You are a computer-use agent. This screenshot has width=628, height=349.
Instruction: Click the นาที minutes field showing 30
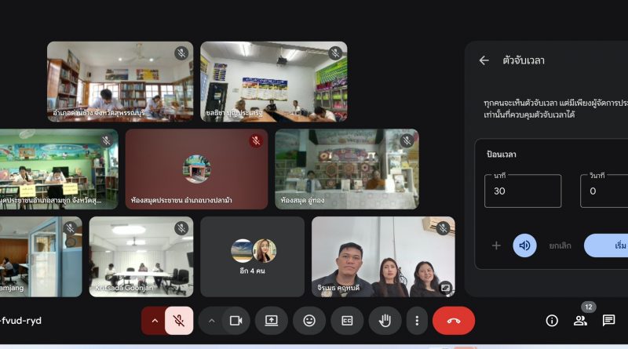tap(522, 191)
